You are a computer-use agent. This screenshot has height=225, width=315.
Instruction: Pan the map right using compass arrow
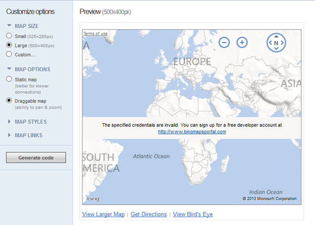(x=282, y=42)
